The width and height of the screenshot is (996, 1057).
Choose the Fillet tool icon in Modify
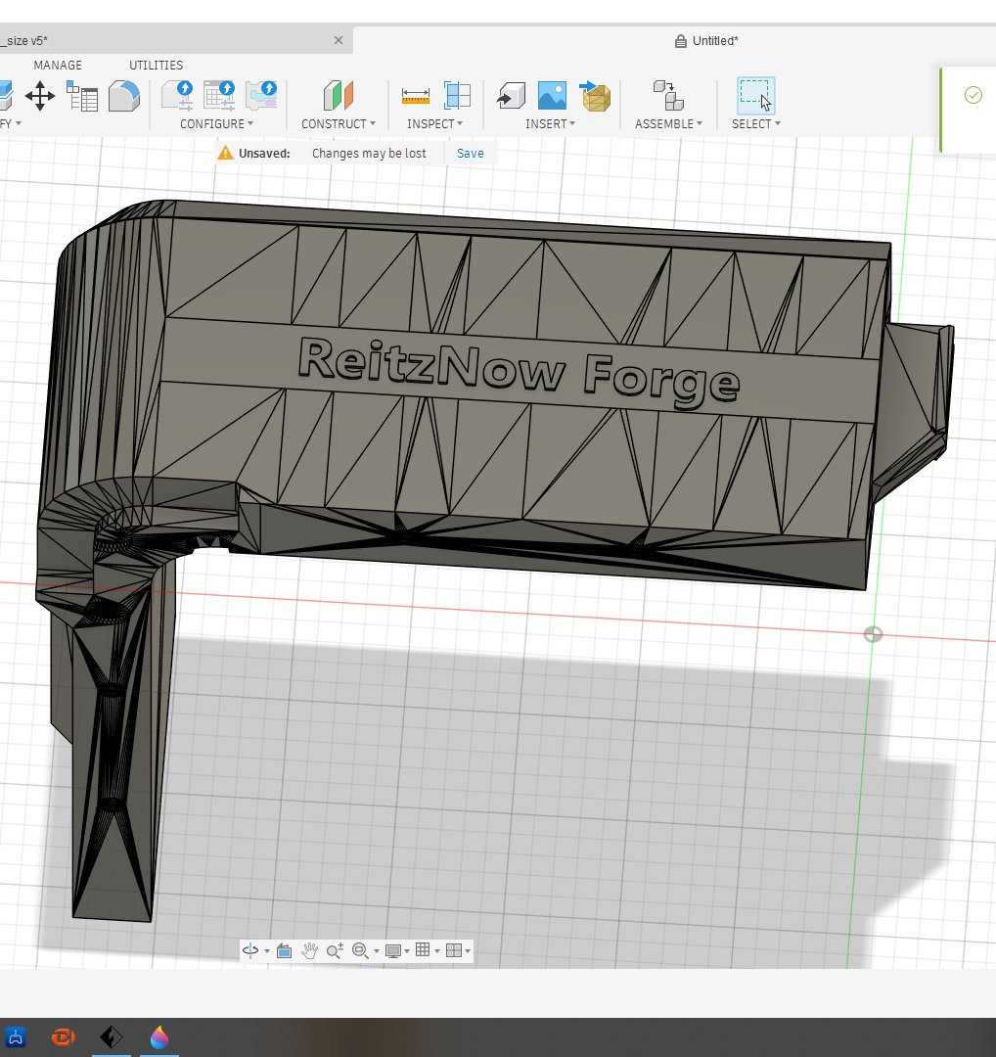(123, 96)
